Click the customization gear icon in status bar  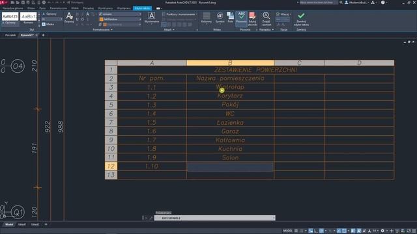click(x=382, y=231)
